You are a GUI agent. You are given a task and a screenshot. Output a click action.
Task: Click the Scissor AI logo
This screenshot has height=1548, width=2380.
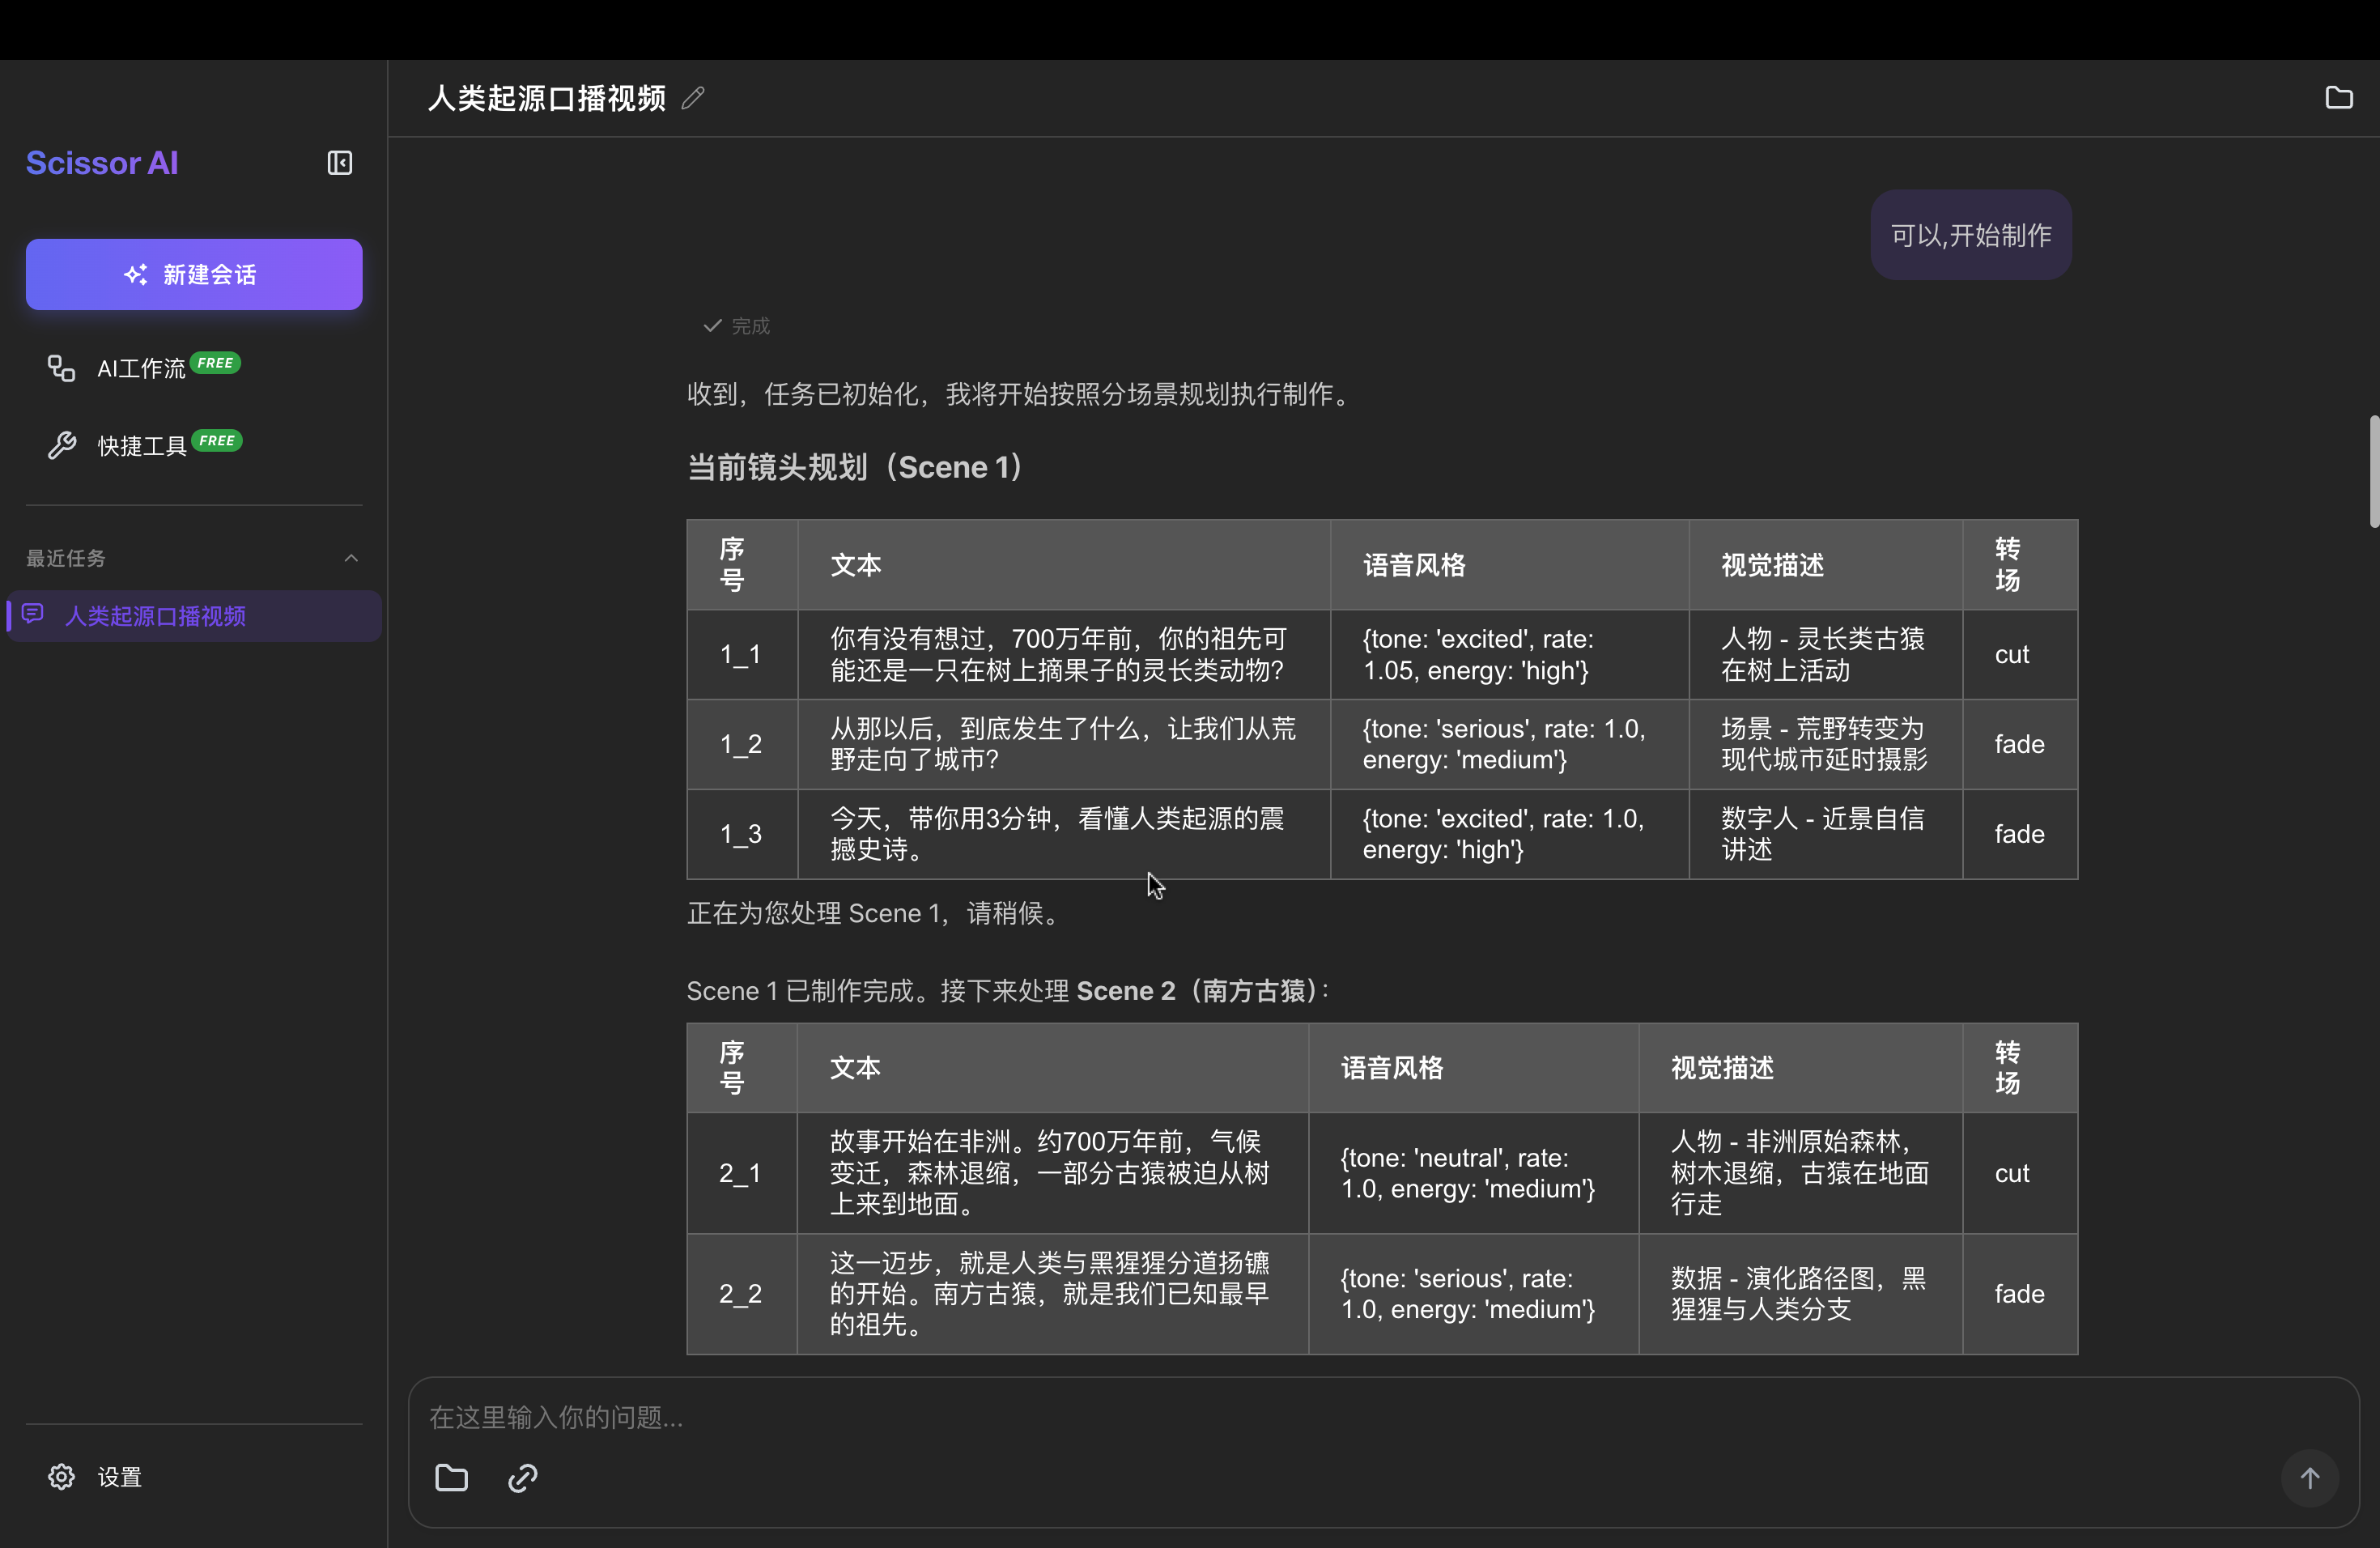(x=101, y=162)
